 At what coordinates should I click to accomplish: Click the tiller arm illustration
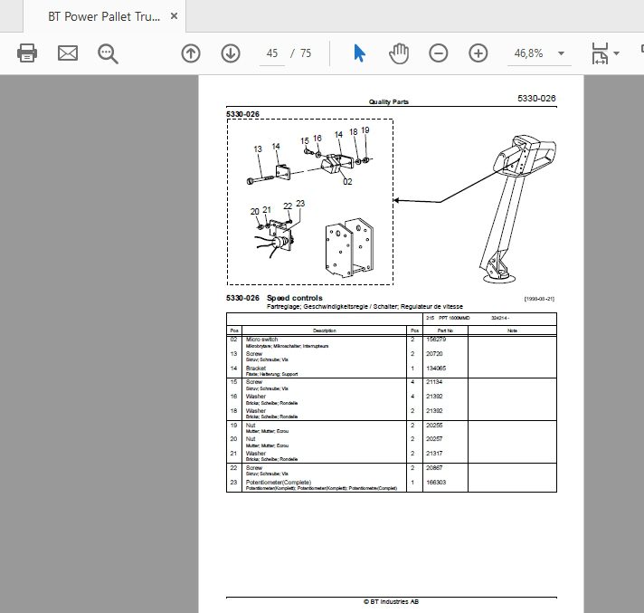(517, 209)
